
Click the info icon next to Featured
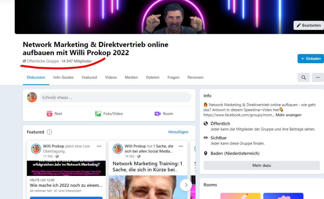(x=49, y=132)
